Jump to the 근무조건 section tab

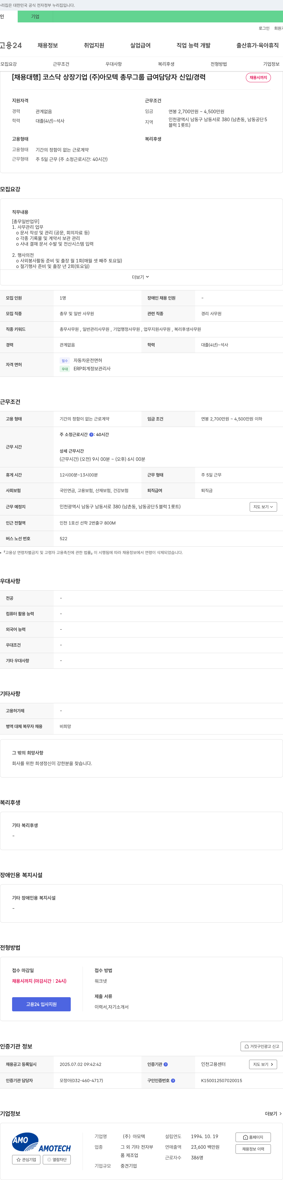click(61, 64)
